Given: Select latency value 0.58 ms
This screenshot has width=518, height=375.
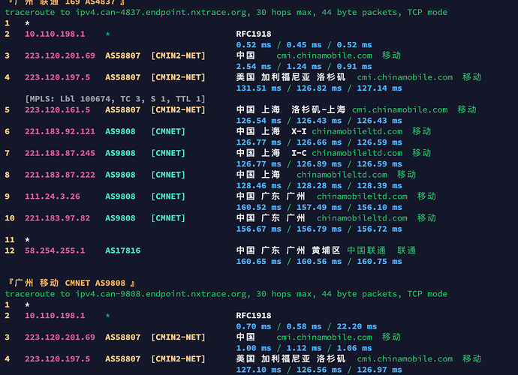Looking at the screenshot, I should click(x=304, y=327).
